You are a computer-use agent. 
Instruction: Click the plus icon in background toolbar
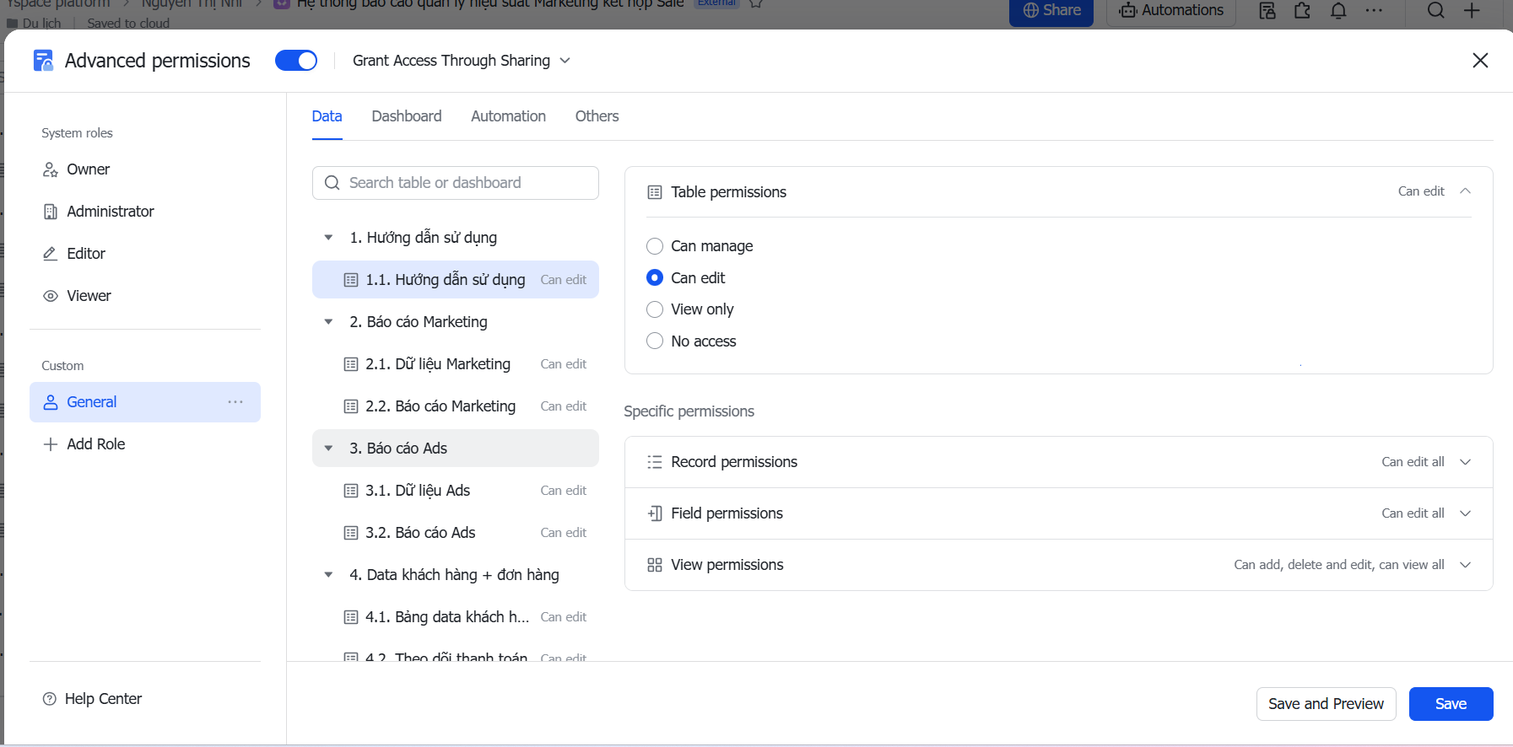(x=1472, y=11)
